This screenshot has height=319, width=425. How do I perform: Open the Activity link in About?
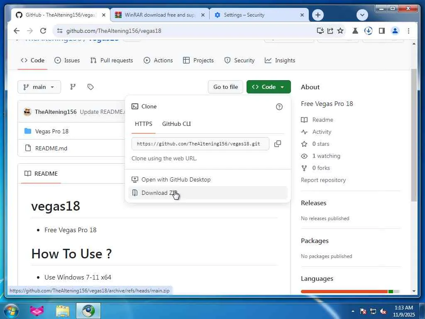[322, 132]
